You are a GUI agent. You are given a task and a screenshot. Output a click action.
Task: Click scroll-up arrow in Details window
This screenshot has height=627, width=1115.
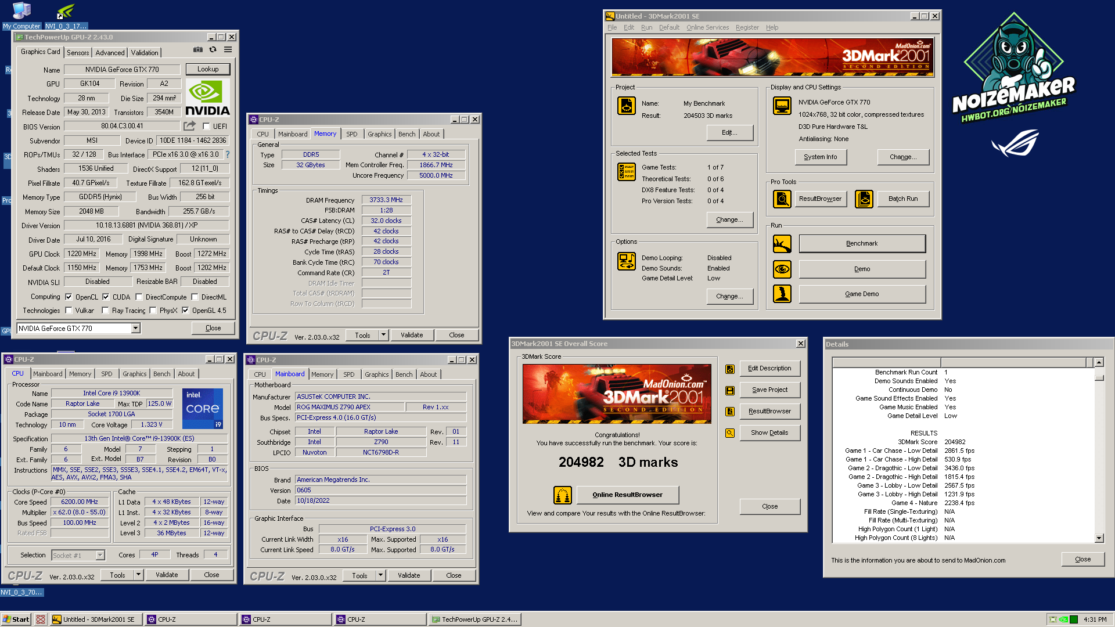pyautogui.click(x=1099, y=362)
